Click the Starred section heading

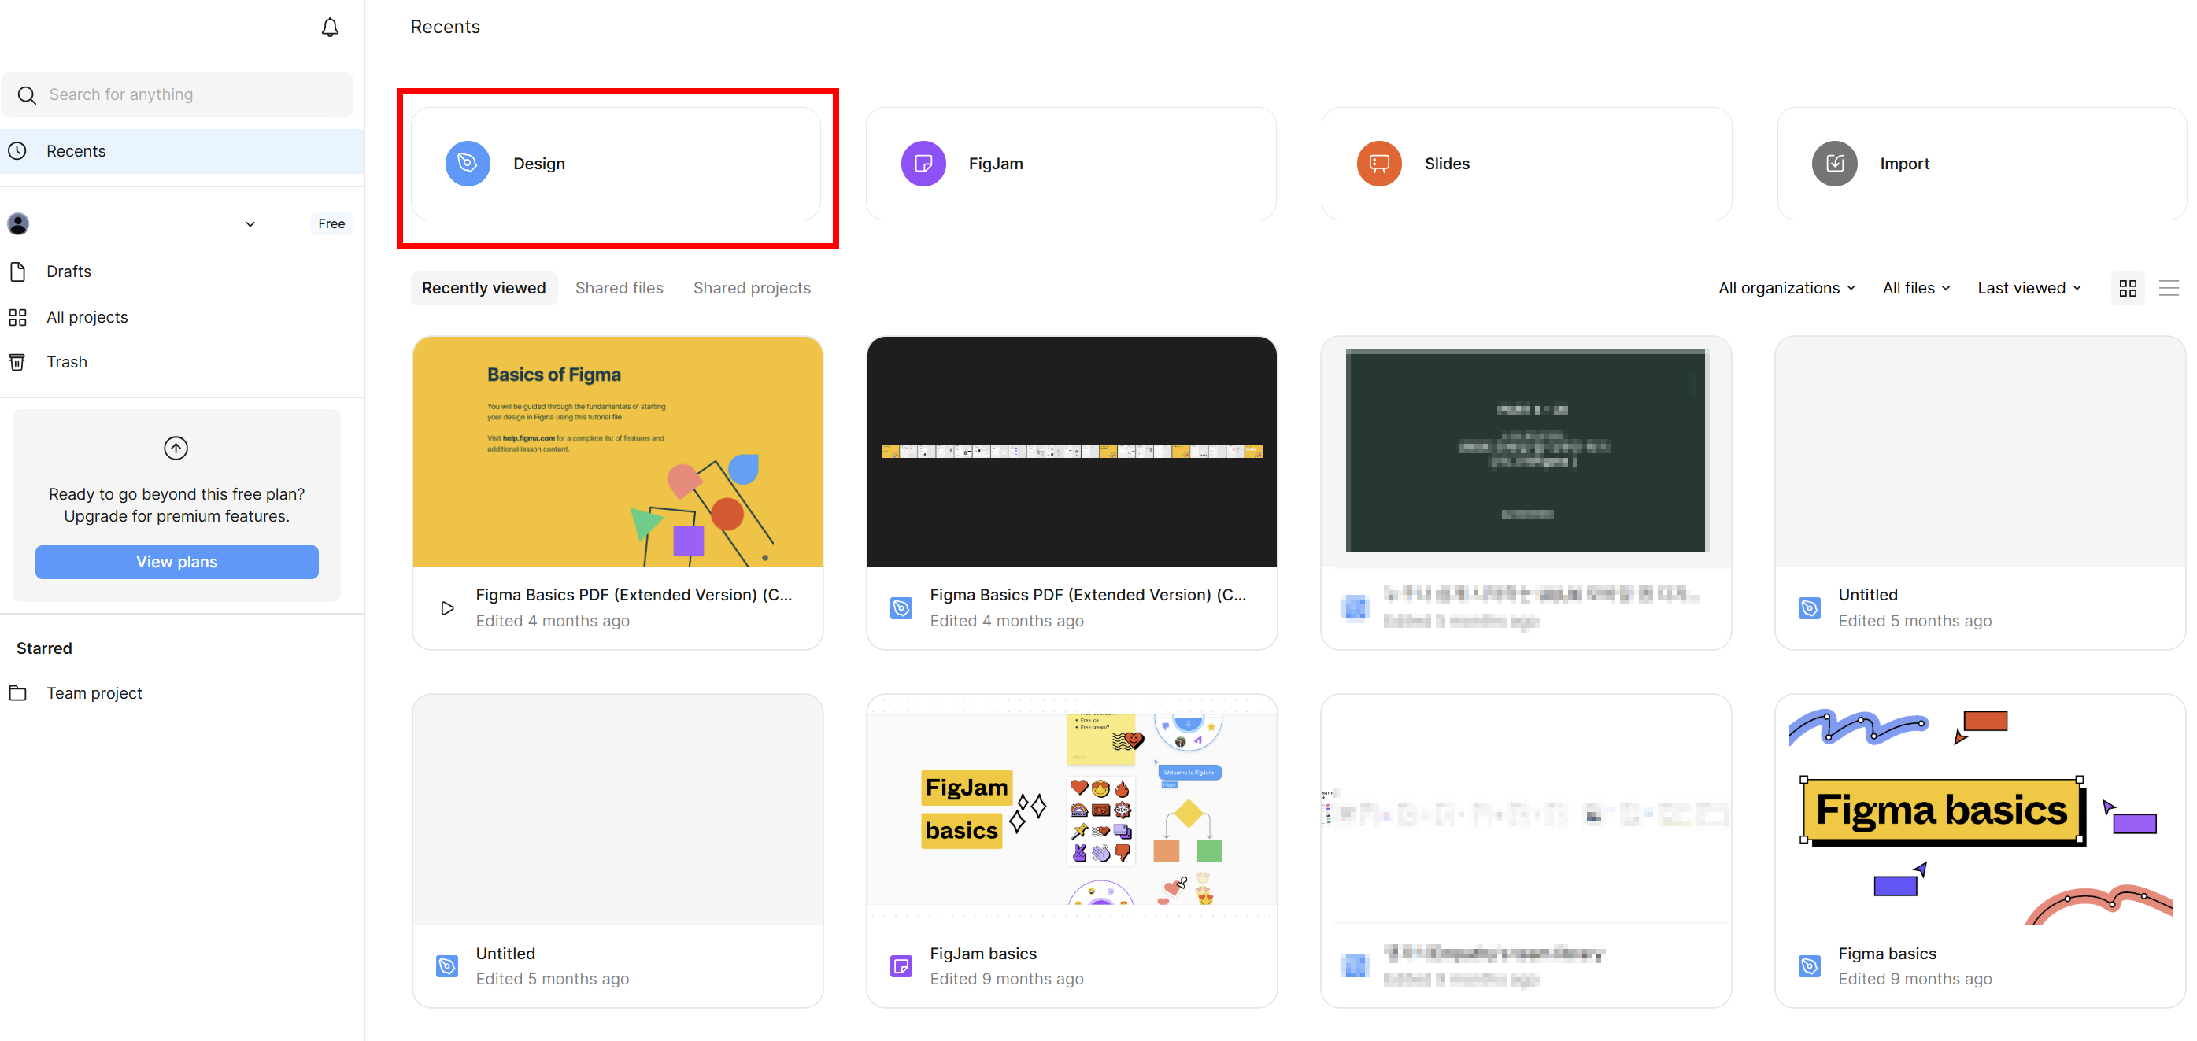pyautogui.click(x=44, y=648)
